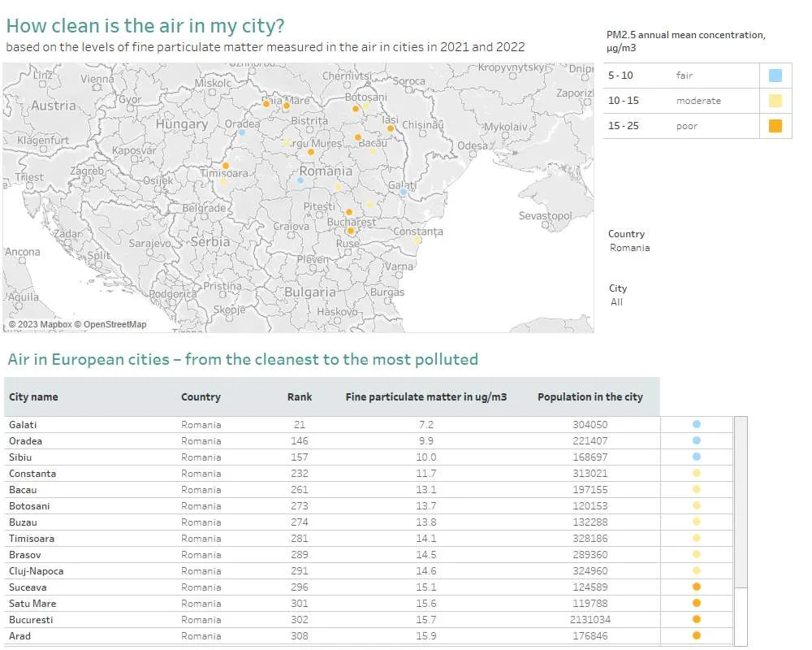The image size is (812, 650).
Task: Click the blue status dot in the Galati row
Action: click(x=696, y=424)
